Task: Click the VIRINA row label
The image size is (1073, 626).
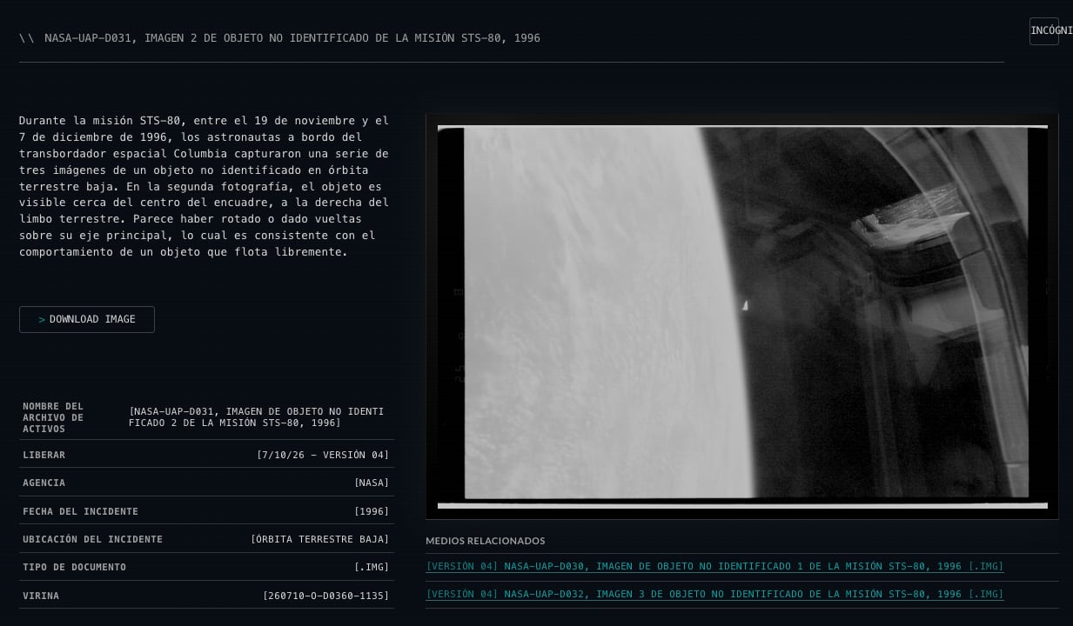Action: pos(41,596)
